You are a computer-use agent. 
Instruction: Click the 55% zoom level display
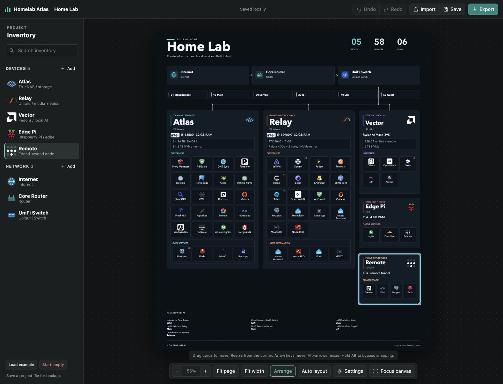coord(191,371)
